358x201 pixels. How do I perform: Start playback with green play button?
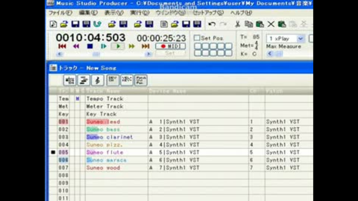coord(118,46)
